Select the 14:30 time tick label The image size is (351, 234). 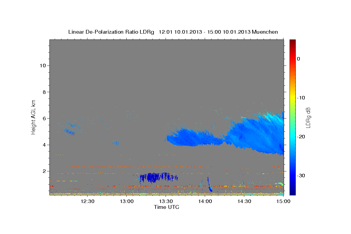point(244,201)
